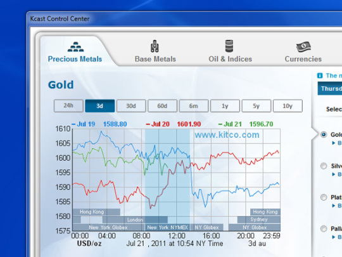Select the Platinum radio button
This screenshot has height=257, width=342.
[324, 197]
